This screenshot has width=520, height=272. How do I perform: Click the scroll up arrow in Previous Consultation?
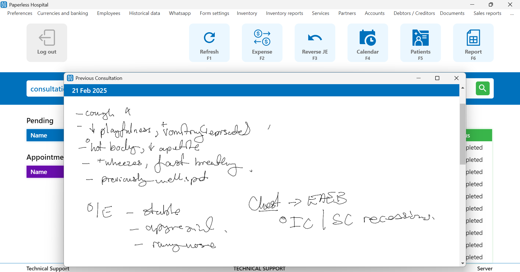(x=463, y=88)
